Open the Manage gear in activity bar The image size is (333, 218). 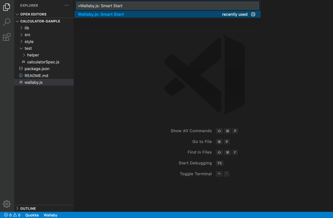tap(7, 204)
